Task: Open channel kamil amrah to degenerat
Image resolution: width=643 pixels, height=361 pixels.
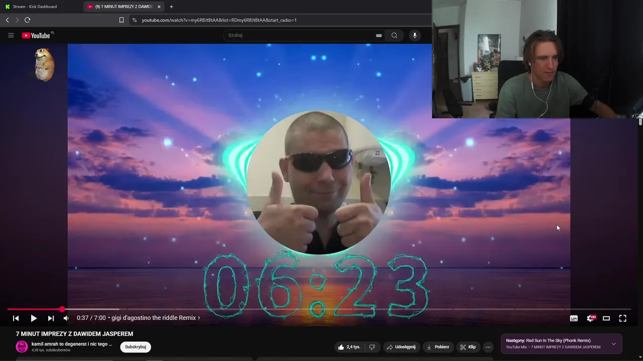Action: coord(72,344)
